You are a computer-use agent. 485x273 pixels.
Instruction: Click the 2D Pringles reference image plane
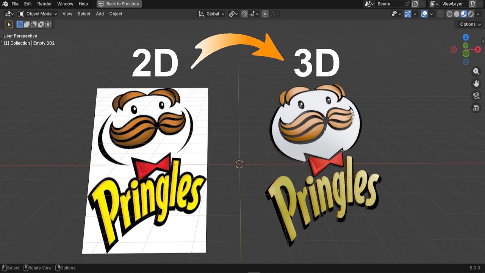[145, 171]
